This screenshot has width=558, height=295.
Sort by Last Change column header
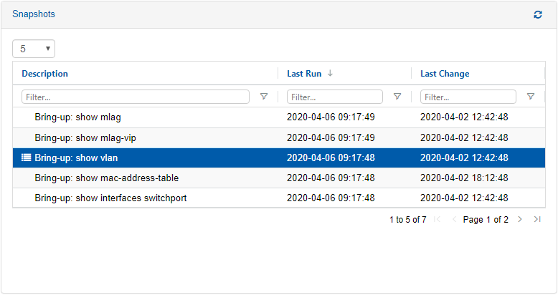click(x=445, y=74)
